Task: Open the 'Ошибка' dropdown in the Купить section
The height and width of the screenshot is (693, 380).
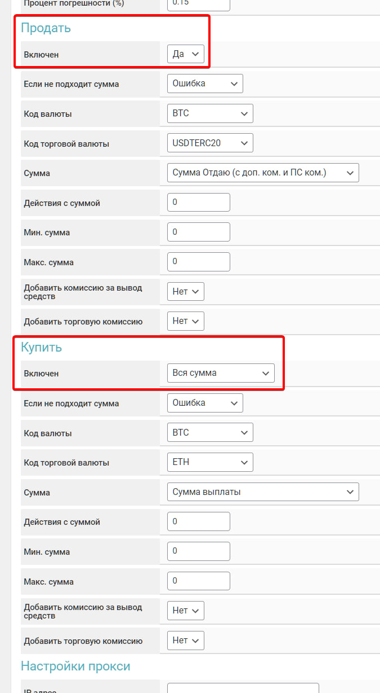Action: pos(205,403)
